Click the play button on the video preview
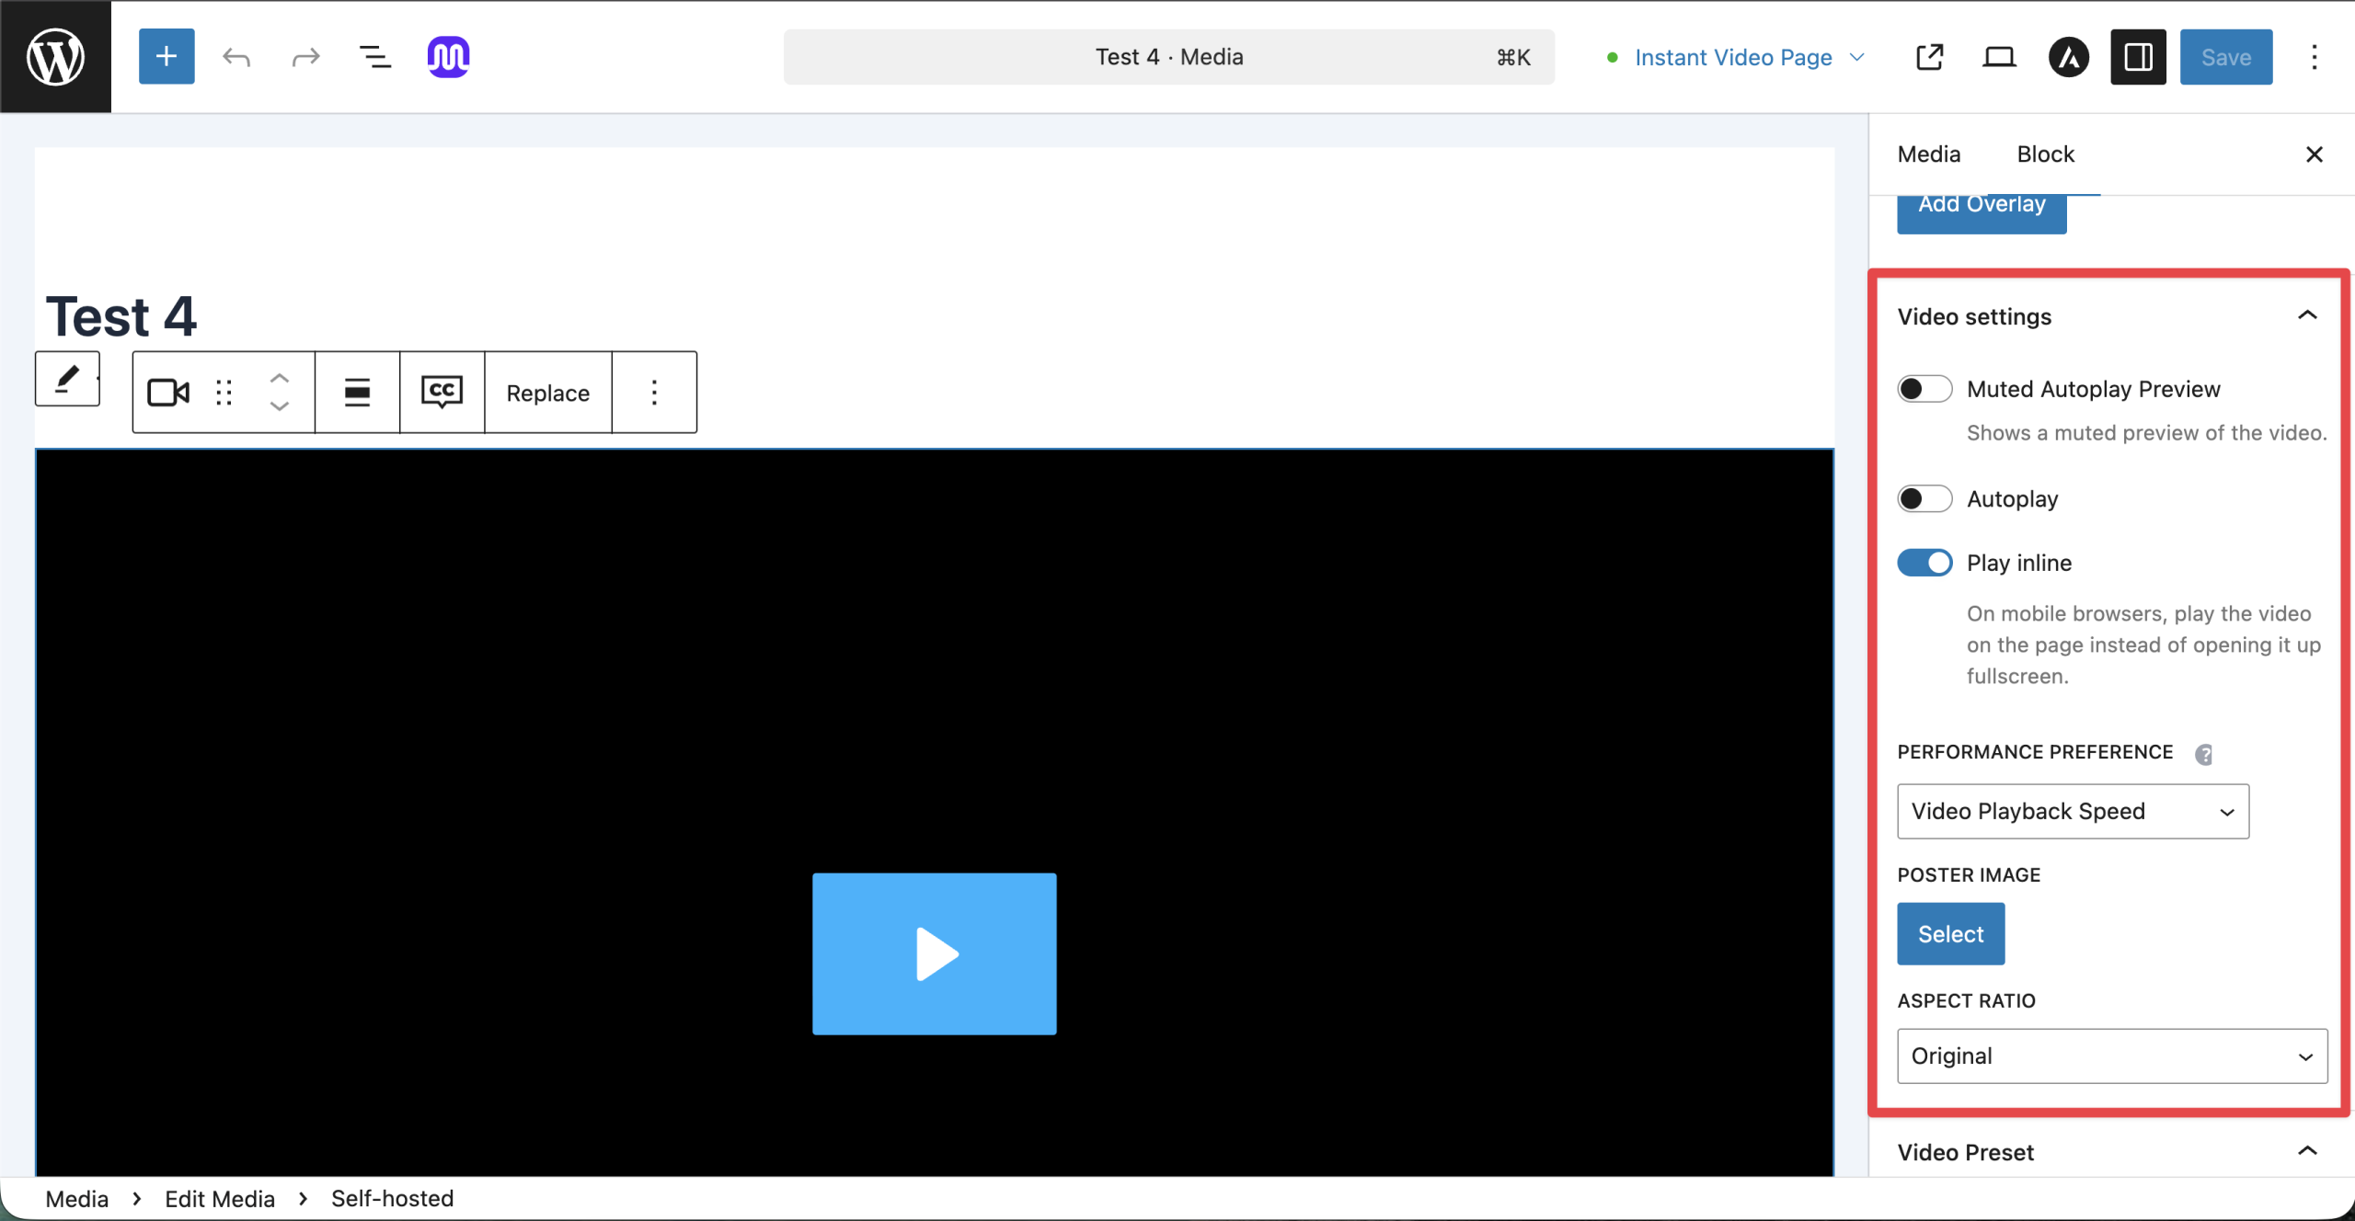Image resolution: width=2355 pixels, height=1221 pixels. click(934, 953)
